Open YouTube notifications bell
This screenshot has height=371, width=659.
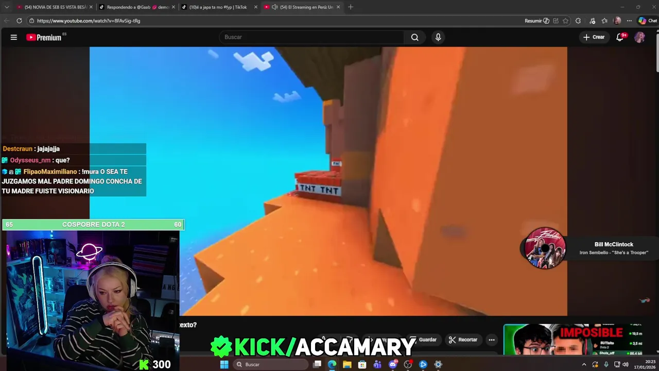(620, 37)
